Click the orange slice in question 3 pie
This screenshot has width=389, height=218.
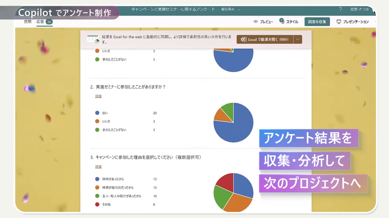[x=238, y=203]
